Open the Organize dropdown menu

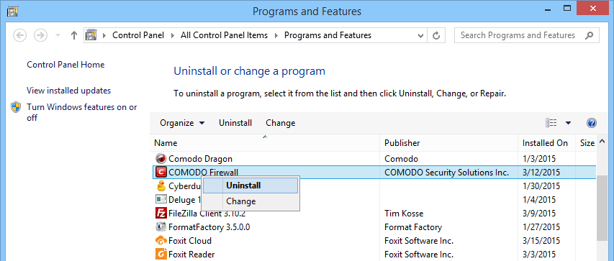point(182,123)
